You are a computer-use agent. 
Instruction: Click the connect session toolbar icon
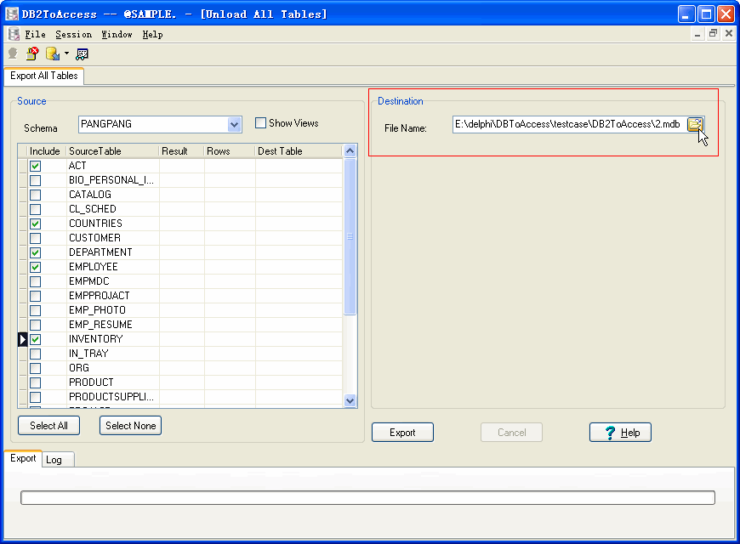[14, 54]
